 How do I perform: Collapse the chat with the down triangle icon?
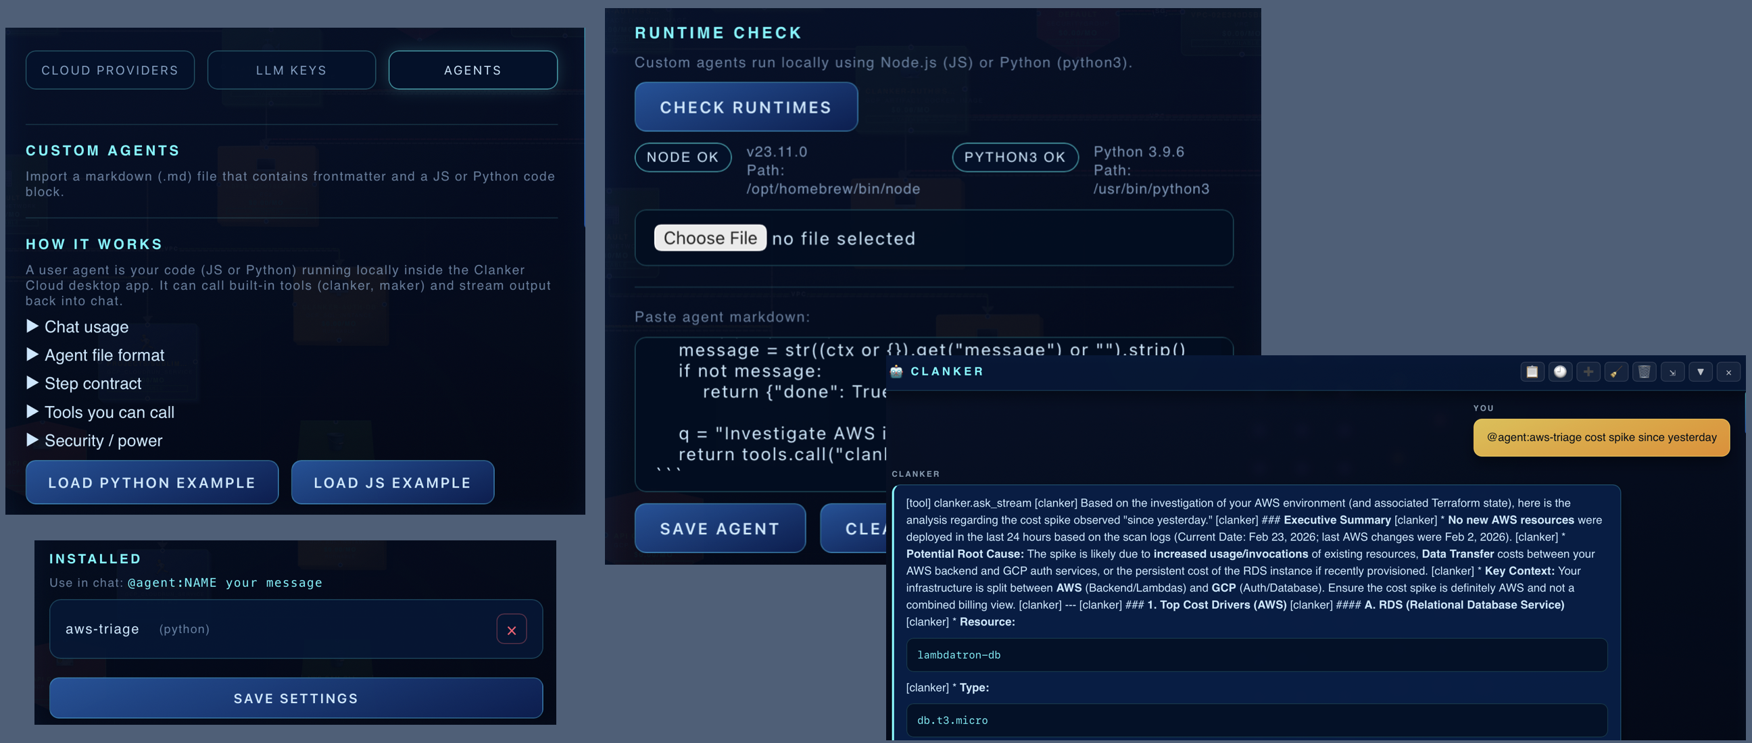point(1701,372)
